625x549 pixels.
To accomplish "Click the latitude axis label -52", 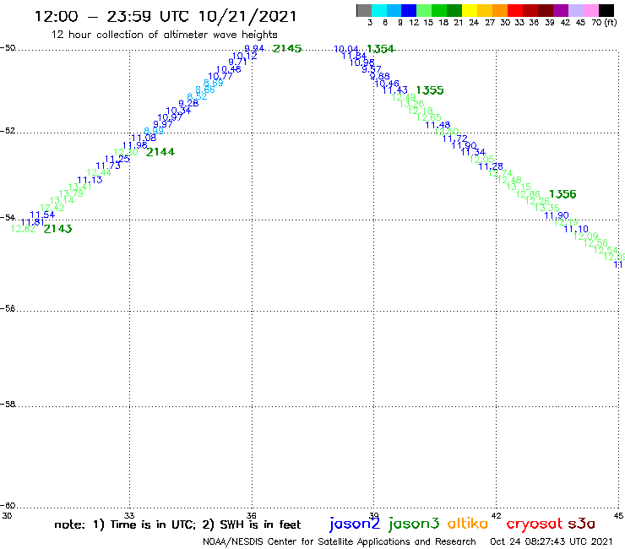I will [8, 131].
